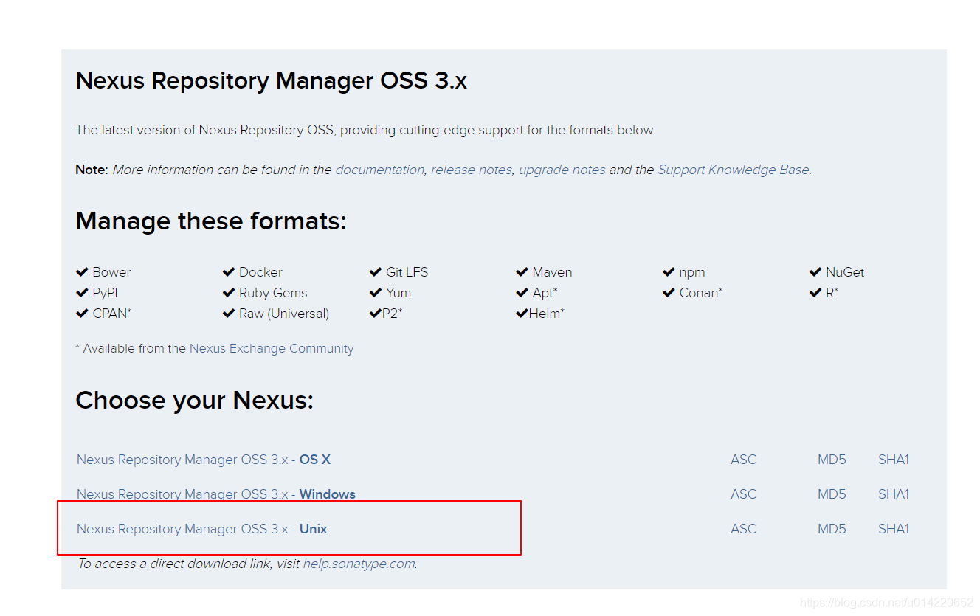Open the SHA1 checksum for Windows

[x=894, y=494]
